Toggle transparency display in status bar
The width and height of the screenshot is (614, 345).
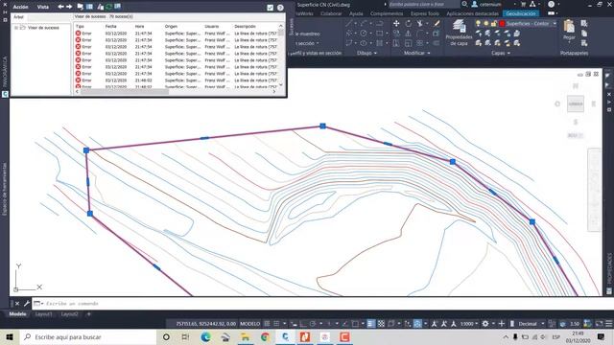click(x=381, y=324)
